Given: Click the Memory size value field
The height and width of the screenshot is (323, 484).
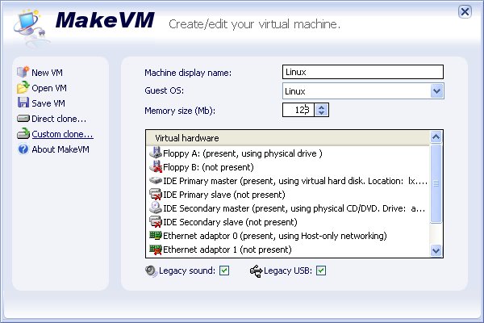Looking at the screenshot, I should point(298,110).
